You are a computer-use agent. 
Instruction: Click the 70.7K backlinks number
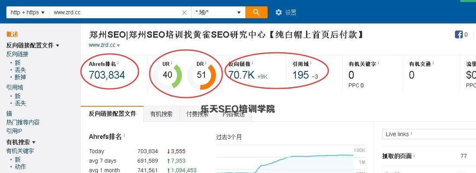241,75
